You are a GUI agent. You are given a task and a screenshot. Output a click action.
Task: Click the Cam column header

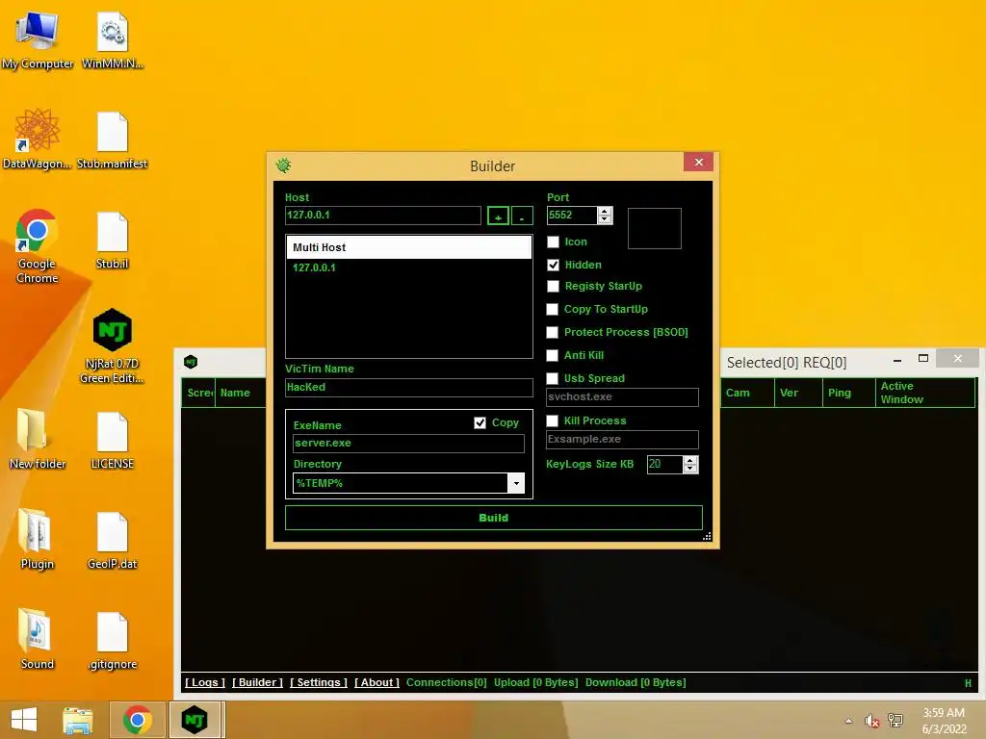pos(747,393)
